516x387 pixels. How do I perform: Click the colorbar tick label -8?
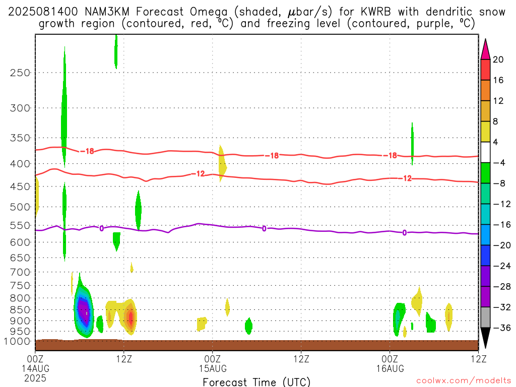pyautogui.click(x=499, y=183)
